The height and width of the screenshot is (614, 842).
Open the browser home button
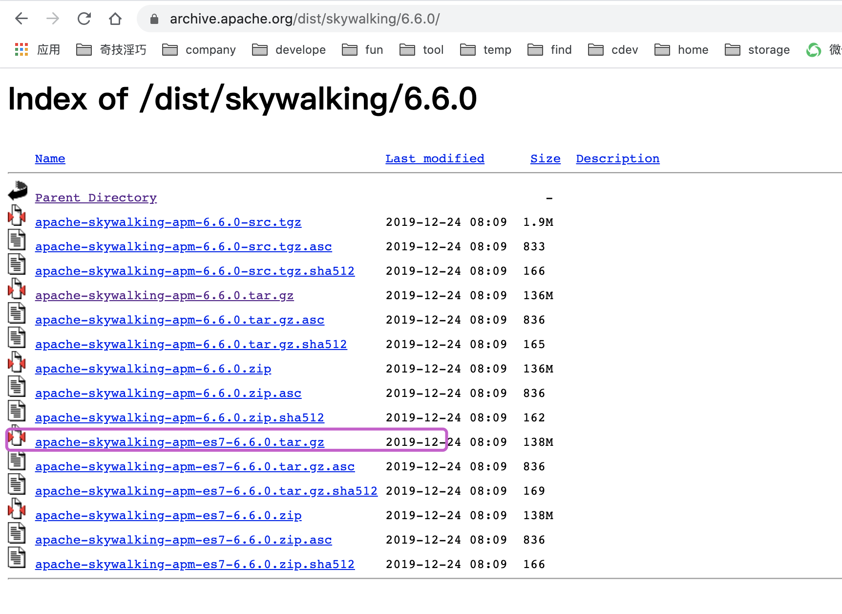pyautogui.click(x=115, y=19)
